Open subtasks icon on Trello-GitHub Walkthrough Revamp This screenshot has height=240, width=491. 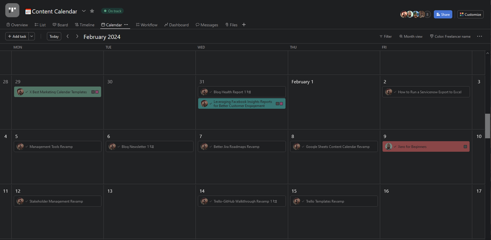[x=275, y=201]
